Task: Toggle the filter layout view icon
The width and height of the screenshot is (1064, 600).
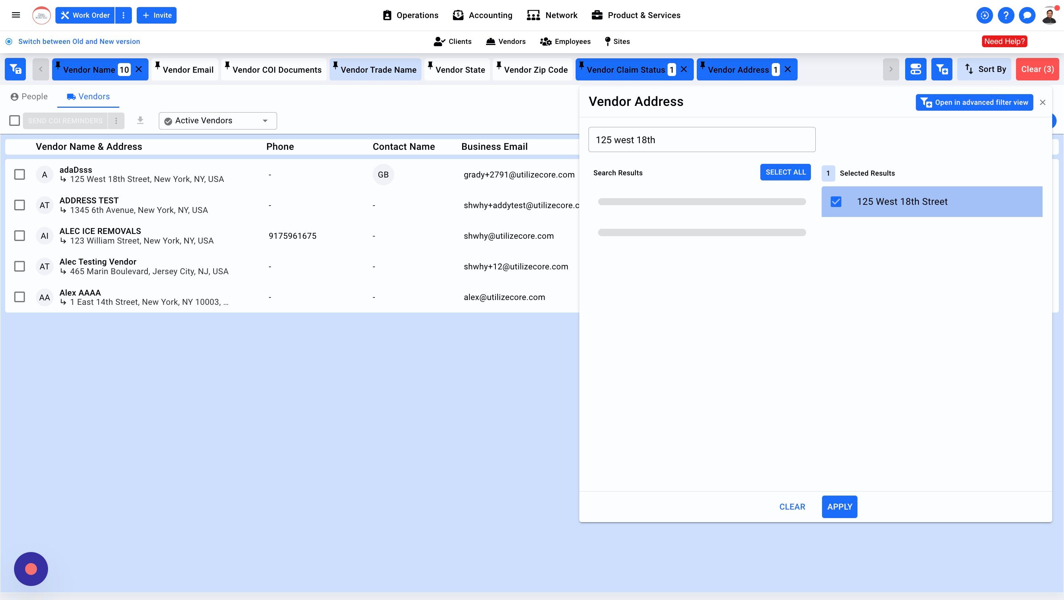Action: [x=915, y=69]
